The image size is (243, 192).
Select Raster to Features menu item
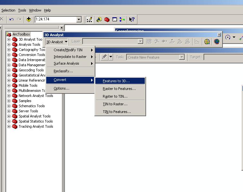click(x=120, y=89)
